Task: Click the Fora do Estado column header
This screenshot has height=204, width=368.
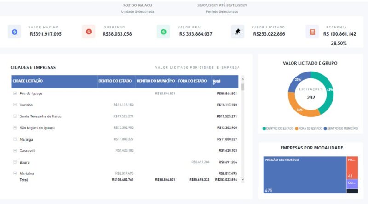Action: click(193, 81)
